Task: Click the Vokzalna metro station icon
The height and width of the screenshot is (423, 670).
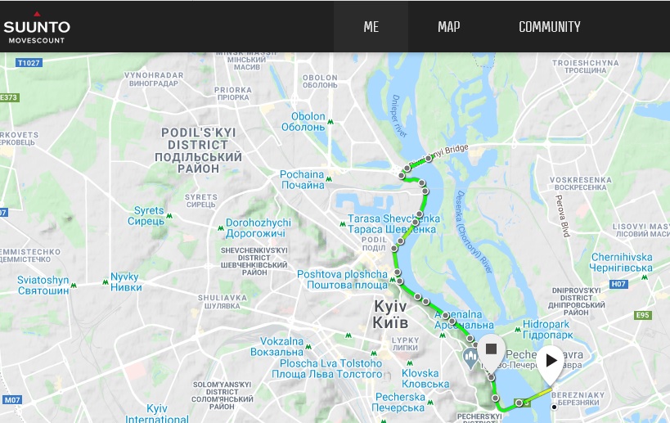Action: coord(308,347)
